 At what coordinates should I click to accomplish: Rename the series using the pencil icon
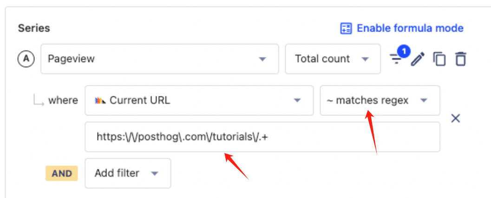coord(418,59)
